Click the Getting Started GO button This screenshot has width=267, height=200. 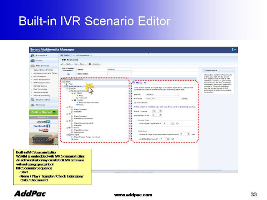click(x=43, y=112)
